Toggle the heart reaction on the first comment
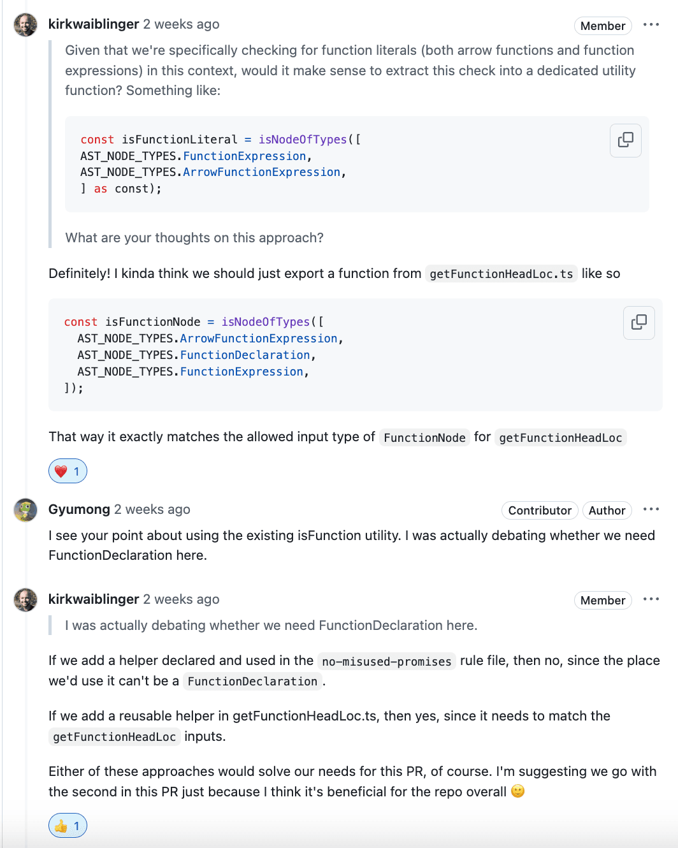The width and height of the screenshot is (678, 848). click(68, 471)
